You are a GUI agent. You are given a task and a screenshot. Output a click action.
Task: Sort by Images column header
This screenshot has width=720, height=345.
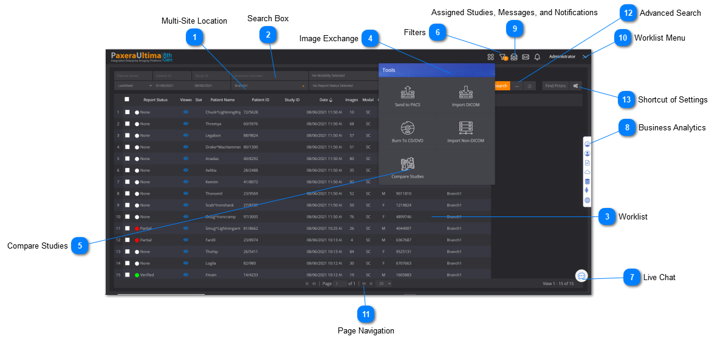[352, 99]
